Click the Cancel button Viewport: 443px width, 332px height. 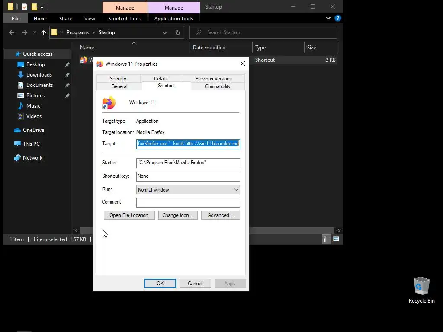click(195, 284)
